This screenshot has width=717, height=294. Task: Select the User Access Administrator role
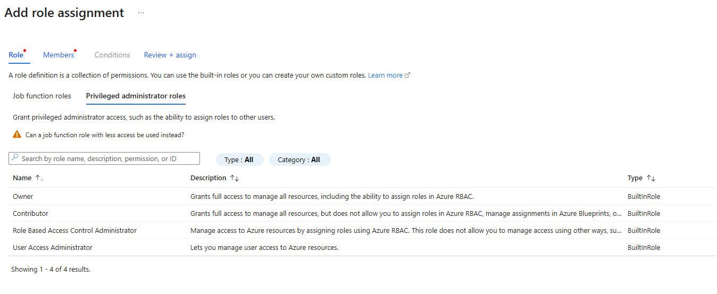click(53, 247)
